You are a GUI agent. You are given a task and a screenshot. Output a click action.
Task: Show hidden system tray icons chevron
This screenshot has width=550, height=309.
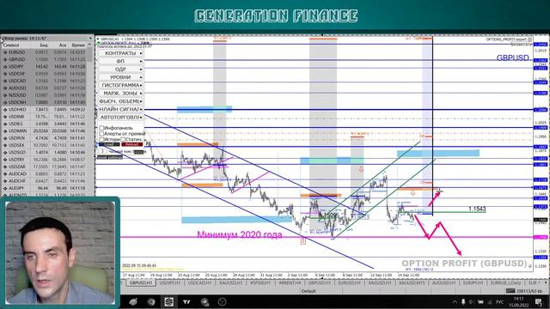click(x=455, y=301)
